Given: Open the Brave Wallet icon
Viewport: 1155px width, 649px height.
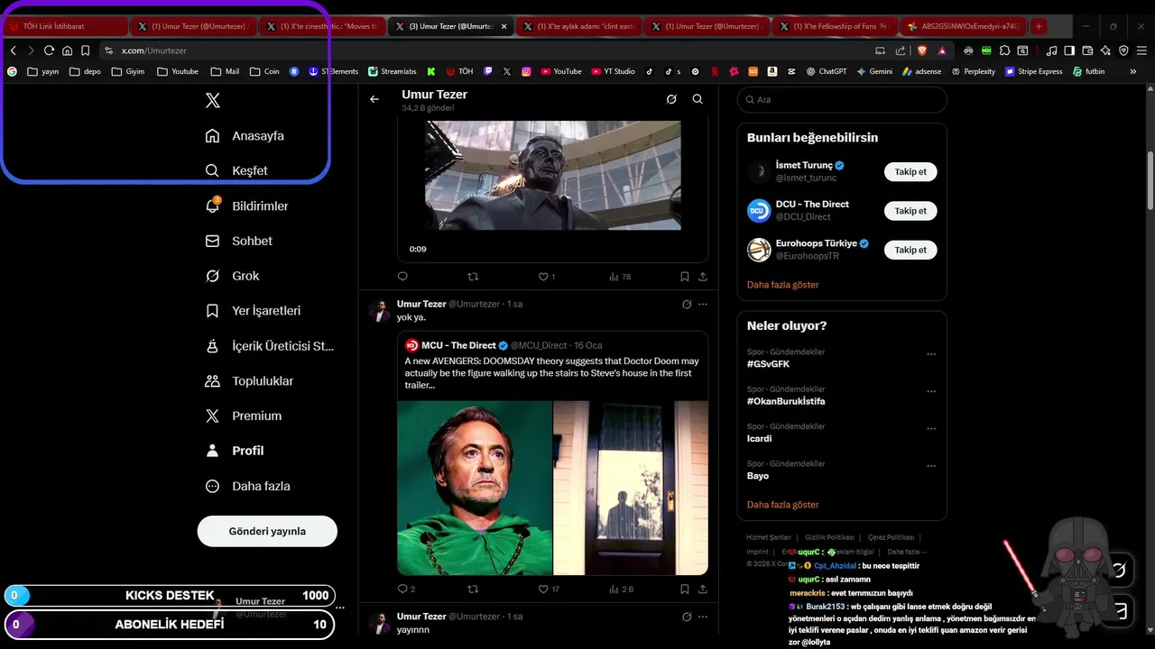Looking at the screenshot, I should [x=1087, y=50].
